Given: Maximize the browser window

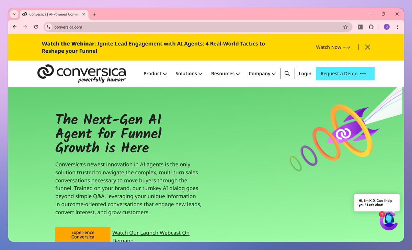Looking at the screenshot, I should (384, 14).
